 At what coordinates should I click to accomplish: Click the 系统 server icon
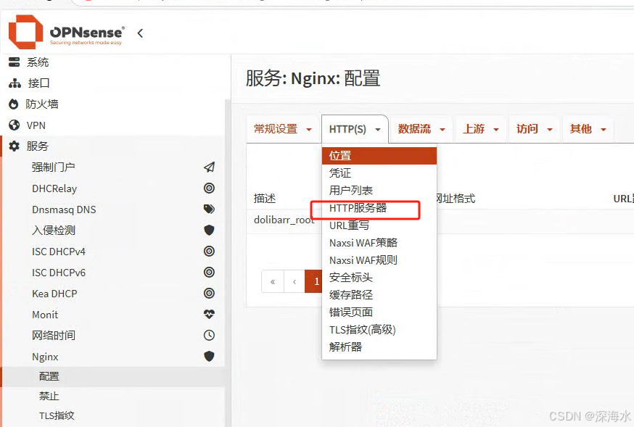pyautogui.click(x=15, y=62)
